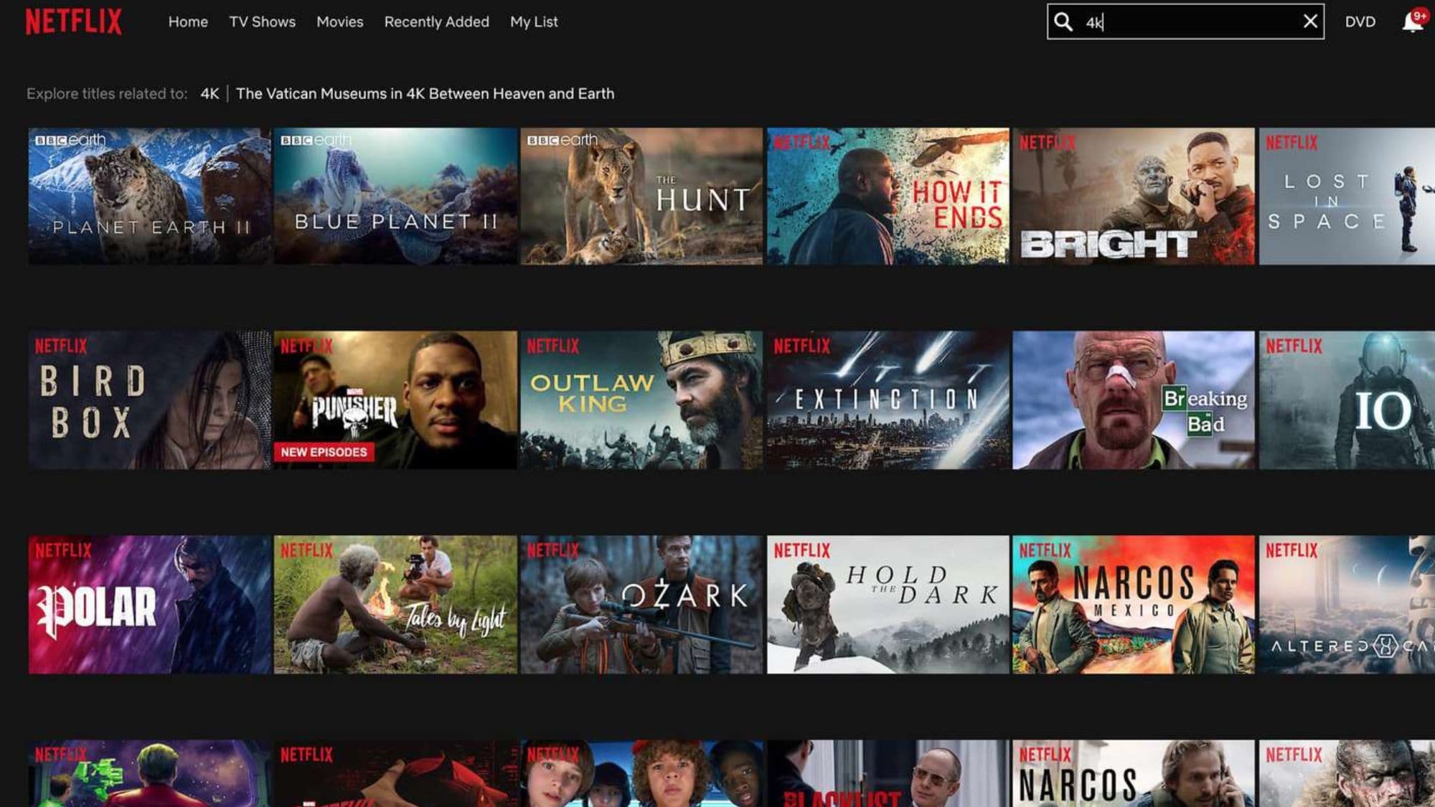Open the notifications bell icon
This screenshot has height=807, width=1435.
[x=1412, y=22]
